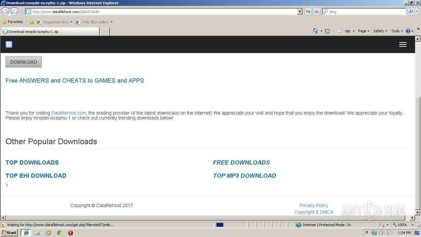Click the page loading progress bar
This screenshot has height=237, width=421.
click(231, 225)
